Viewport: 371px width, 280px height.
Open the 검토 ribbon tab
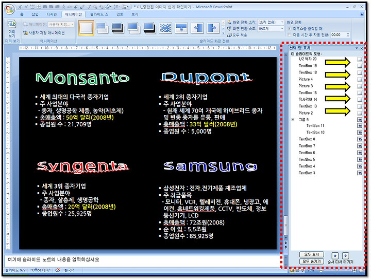coord(120,14)
